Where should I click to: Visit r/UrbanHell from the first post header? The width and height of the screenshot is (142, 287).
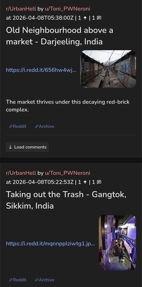[x=21, y=9]
